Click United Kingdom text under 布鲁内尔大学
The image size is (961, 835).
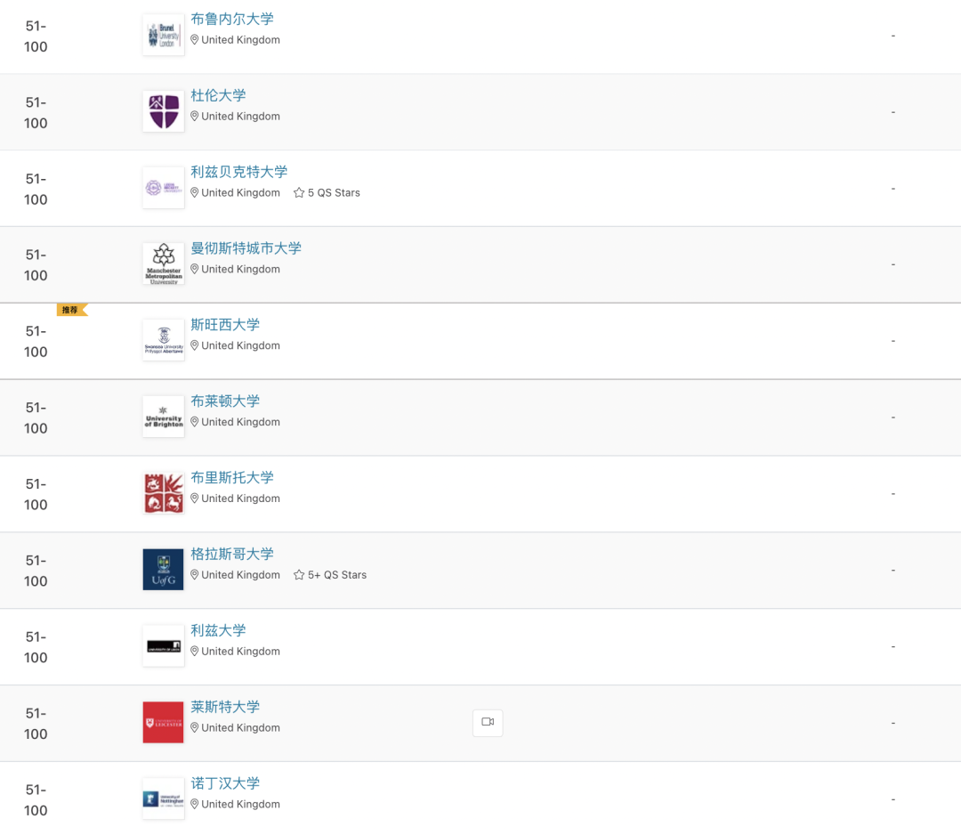coord(241,40)
